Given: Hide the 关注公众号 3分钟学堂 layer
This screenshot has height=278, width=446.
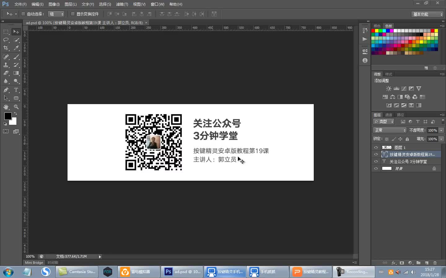Looking at the screenshot, I should pos(376,161).
